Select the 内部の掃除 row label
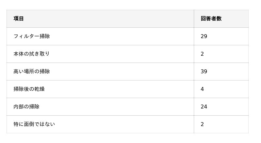The width and height of the screenshot is (261, 143). [x=26, y=107]
